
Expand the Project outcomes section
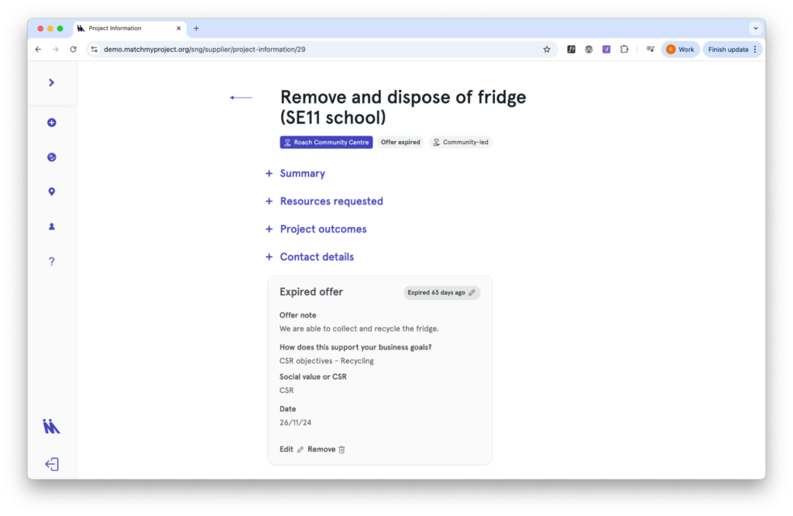323,229
